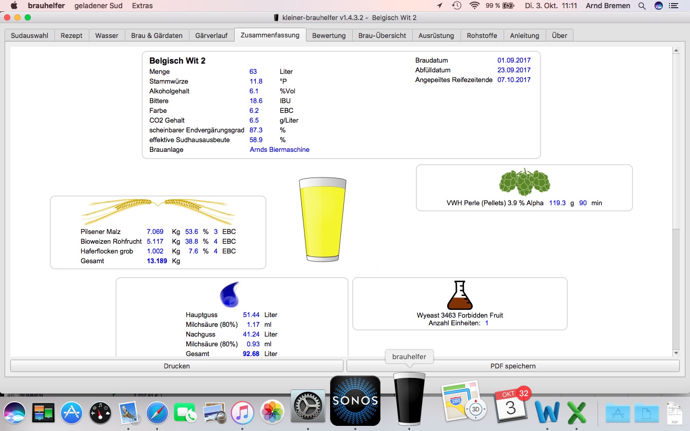Click the yellow beer glass image
Viewport: 690px width, 431px height.
[x=322, y=220]
